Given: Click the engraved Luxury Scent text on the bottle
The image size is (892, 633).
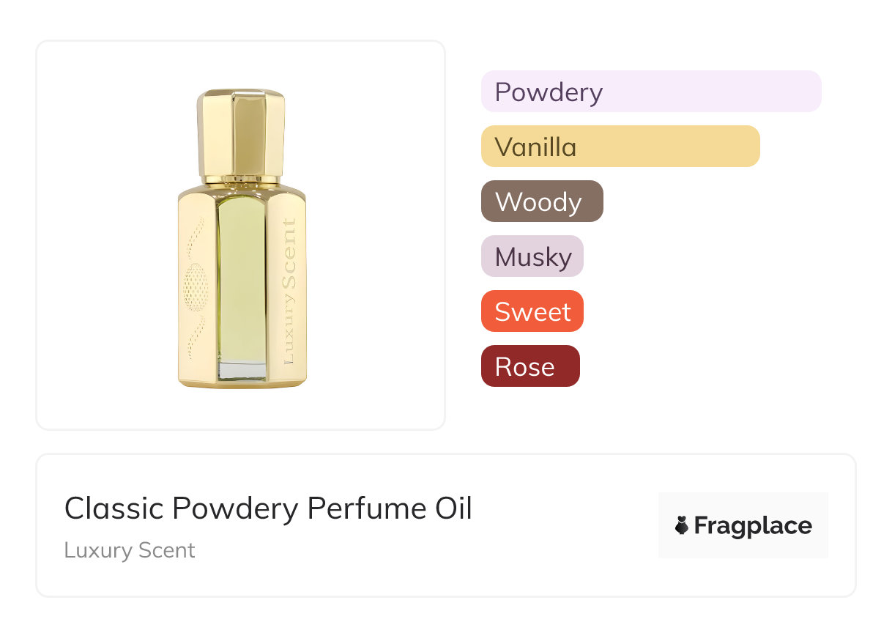Looking at the screenshot, I should tap(290, 292).
